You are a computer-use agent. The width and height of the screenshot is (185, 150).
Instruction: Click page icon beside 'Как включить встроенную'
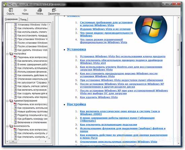(15, 90)
